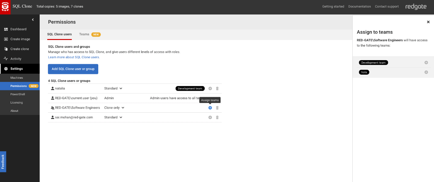434x182 pixels.
Task: Delete natalia with trash icon
Action: [217, 88]
